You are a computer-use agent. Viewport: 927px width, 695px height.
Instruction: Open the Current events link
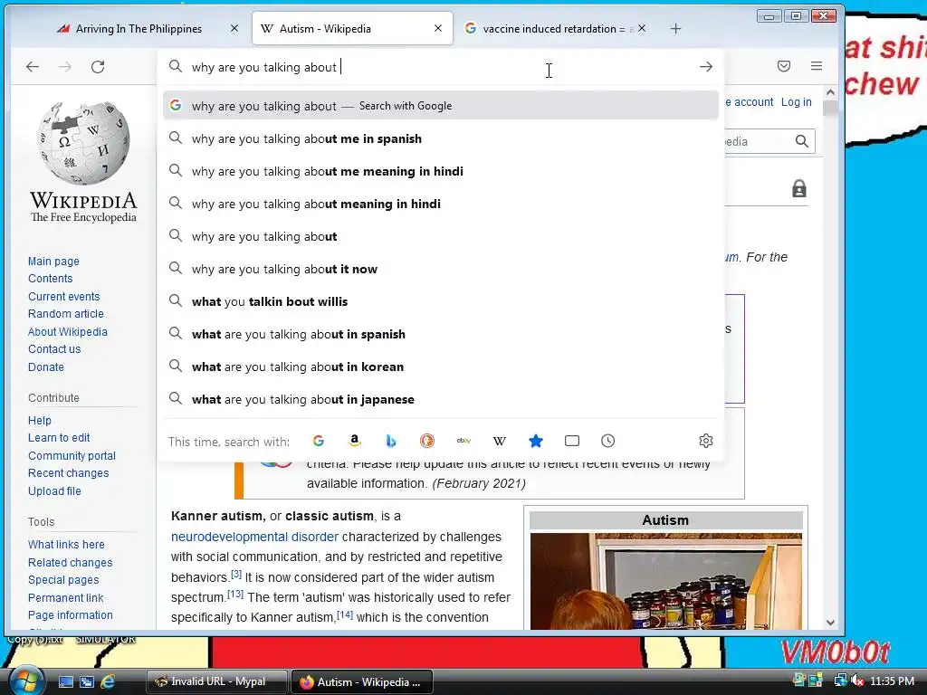[x=64, y=297]
